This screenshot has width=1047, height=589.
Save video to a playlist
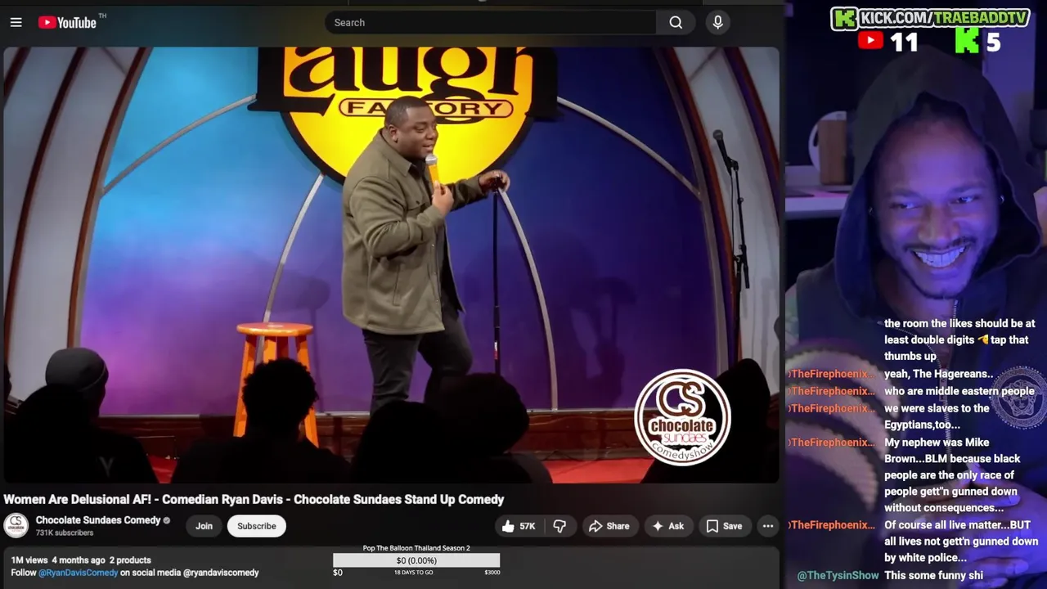click(x=724, y=526)
